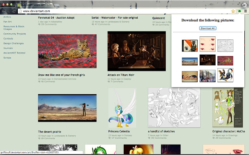Select the orange fox thumbnail in popup

tap(190, 46)
